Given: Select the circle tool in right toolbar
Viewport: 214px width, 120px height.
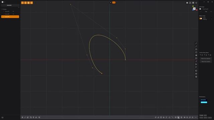Looking at the screenshot, I should [196, 49].
